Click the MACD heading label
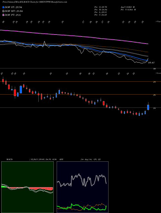161x213 pixels. click(x=9, y=159)
